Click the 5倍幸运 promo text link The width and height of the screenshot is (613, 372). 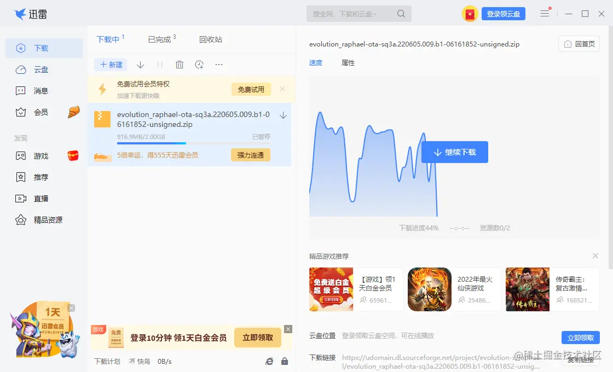158,155
